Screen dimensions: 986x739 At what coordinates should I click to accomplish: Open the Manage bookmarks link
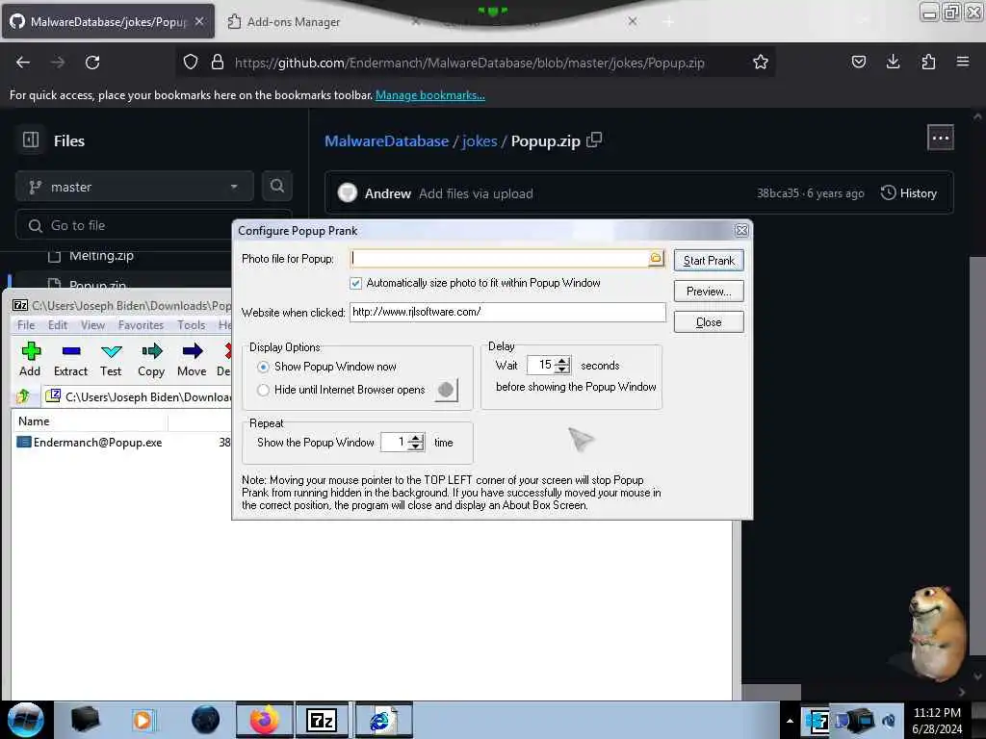[x=430, y=95]
